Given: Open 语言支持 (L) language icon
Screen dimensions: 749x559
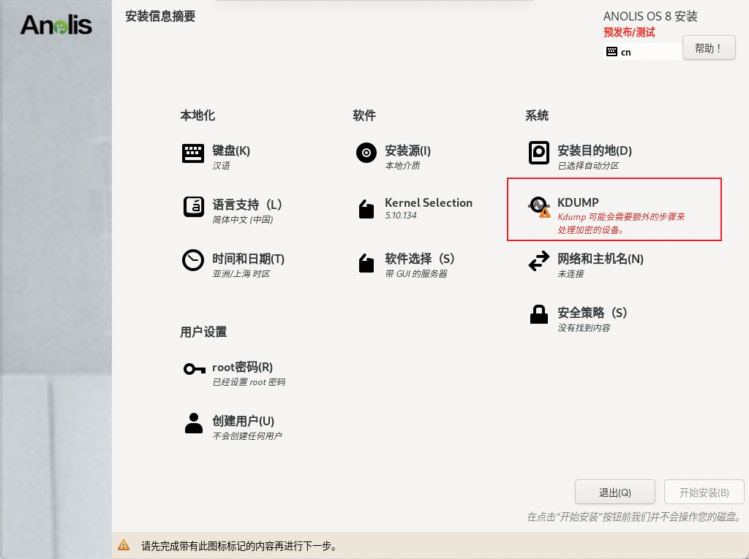Looking at the screenshot, I should (193, 208).
